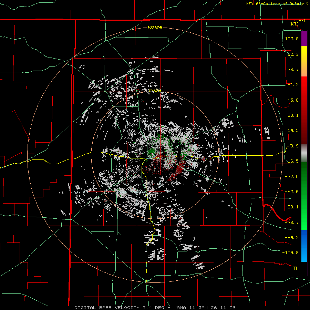Click the [KT] units label
The height and width of the screenshot is (310, 310).
point(294,24)
